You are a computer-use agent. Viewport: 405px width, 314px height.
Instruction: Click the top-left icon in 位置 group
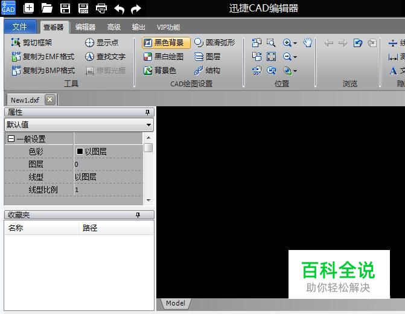[x=257, y=43]
